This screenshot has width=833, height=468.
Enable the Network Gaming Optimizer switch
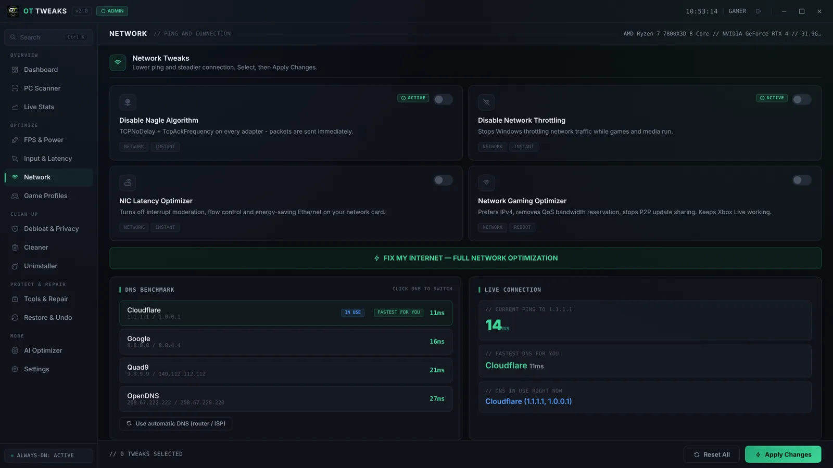802,180
